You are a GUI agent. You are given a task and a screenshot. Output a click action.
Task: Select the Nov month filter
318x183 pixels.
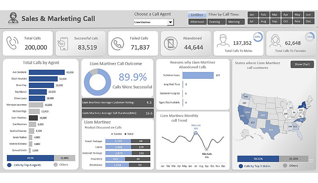(x=298, y=21)
